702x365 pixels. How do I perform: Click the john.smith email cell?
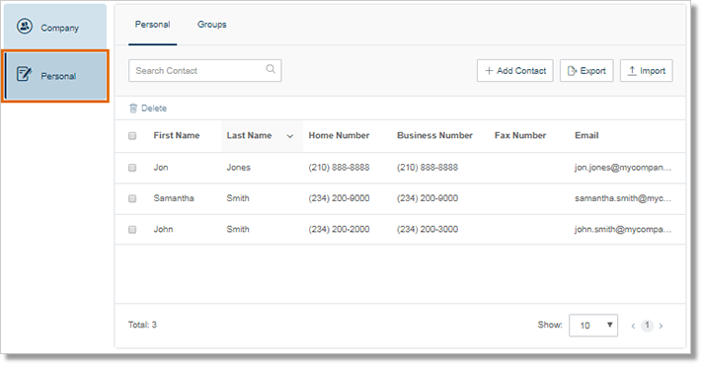623,230
